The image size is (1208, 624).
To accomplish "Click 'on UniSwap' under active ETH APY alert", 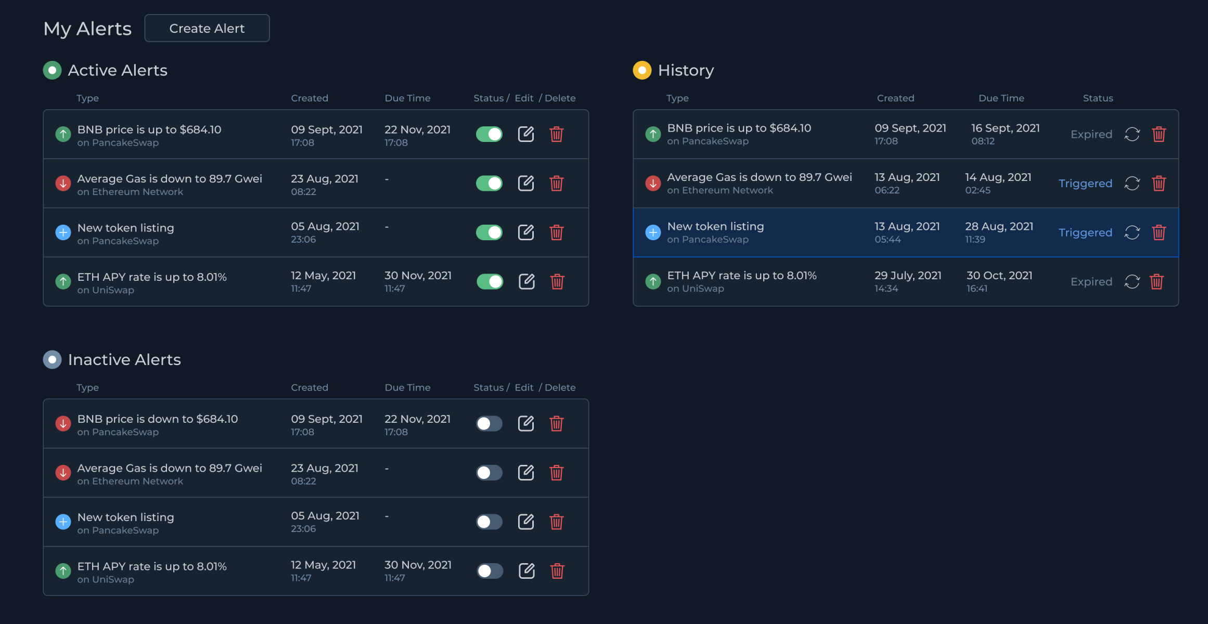I will click(106, 290).
